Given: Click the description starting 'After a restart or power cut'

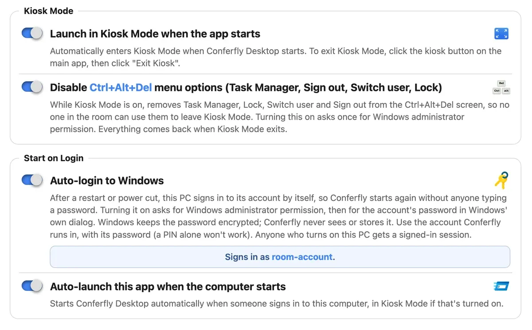Looking at the screenshot, I should (x=278, y=216).
